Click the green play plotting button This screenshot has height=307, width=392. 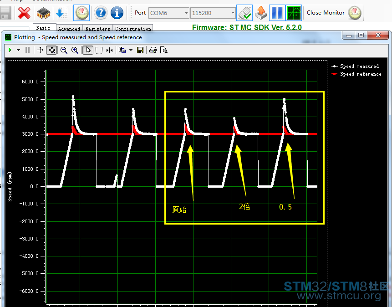[10, 50]
